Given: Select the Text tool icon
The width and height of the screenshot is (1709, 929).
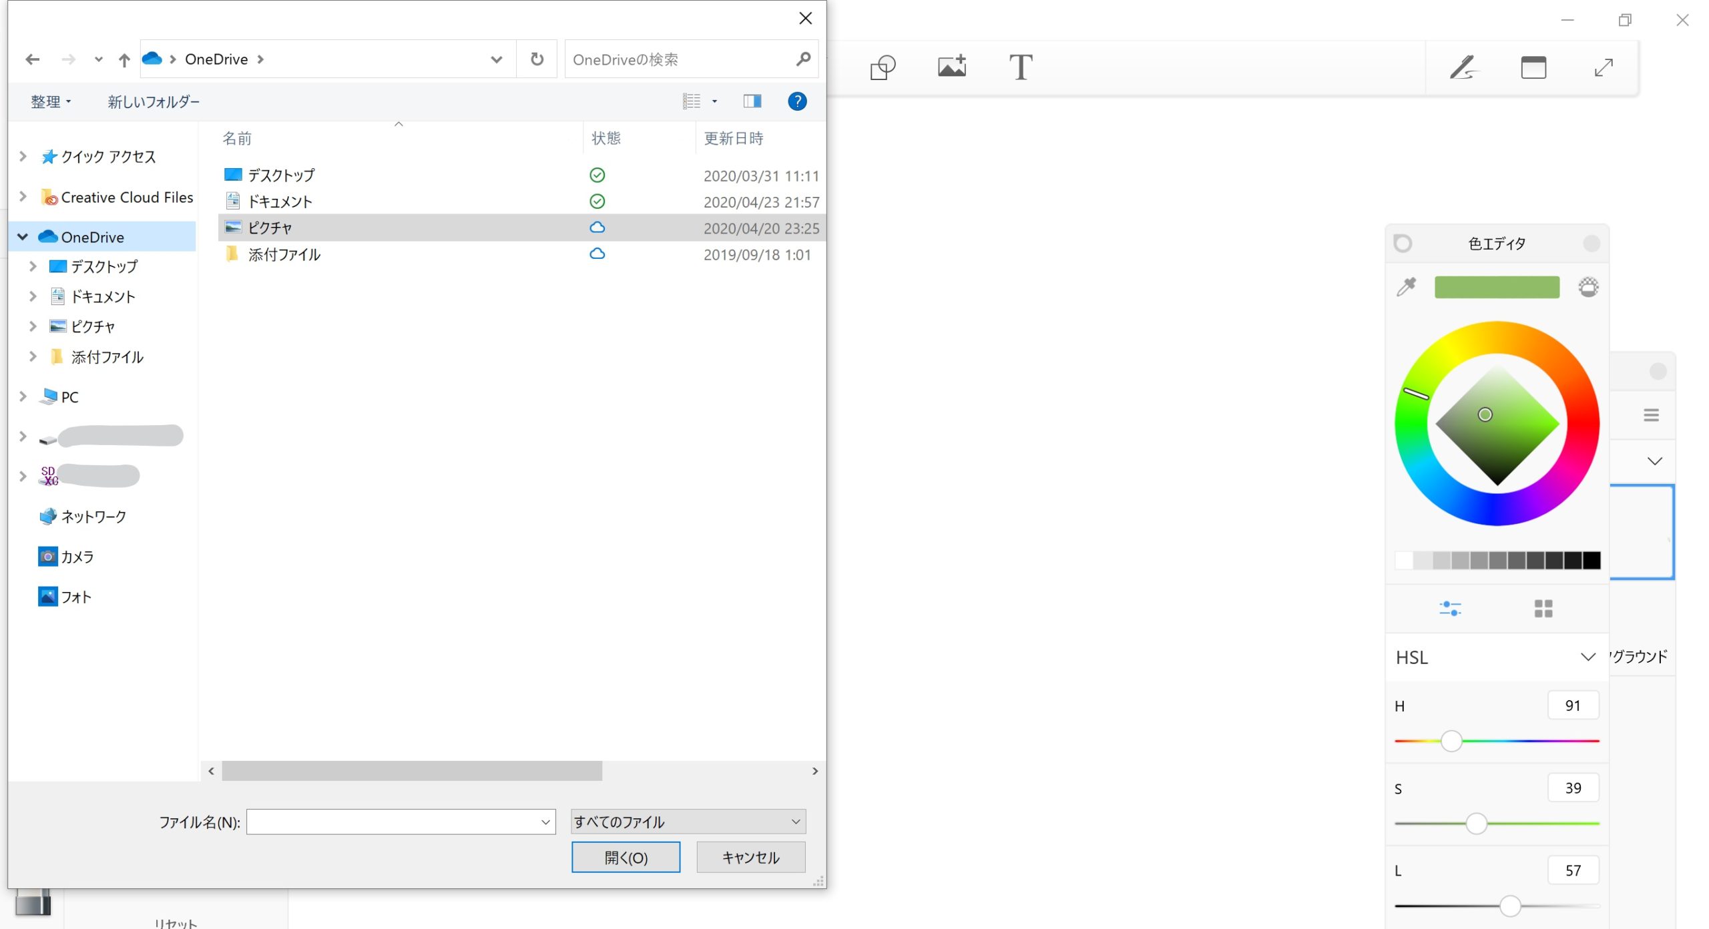Looking at the screenshot, I should tap(1020, 67).
